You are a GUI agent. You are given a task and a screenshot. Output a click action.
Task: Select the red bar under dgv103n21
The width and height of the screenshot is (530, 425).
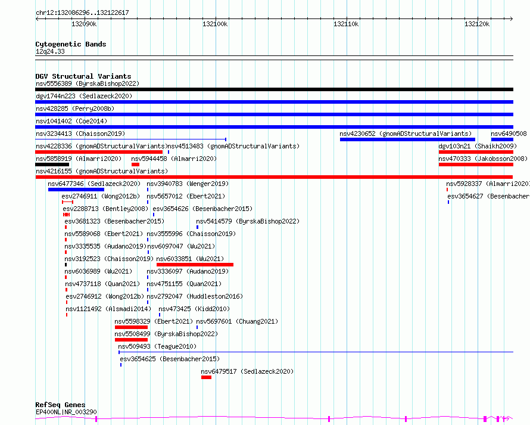click(x=476, y=152)
